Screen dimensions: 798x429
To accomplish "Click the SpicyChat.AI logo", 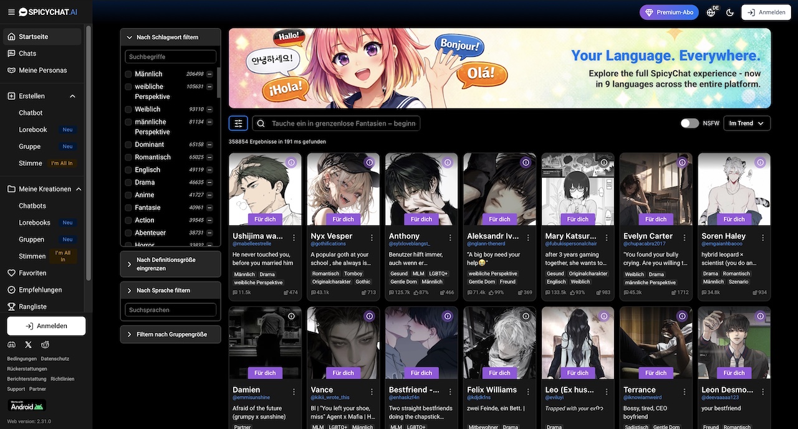I will (x=48, y=12).
